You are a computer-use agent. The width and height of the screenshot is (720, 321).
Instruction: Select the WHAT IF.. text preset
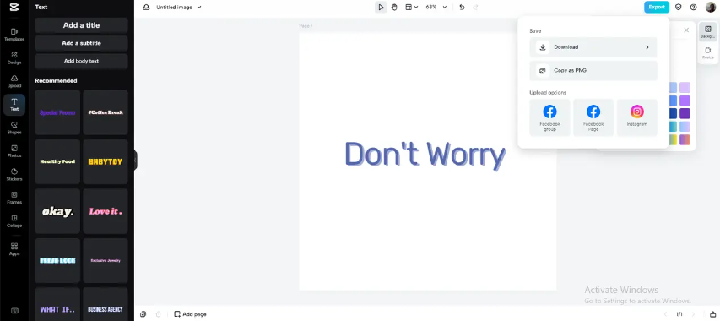coord(57,304)
